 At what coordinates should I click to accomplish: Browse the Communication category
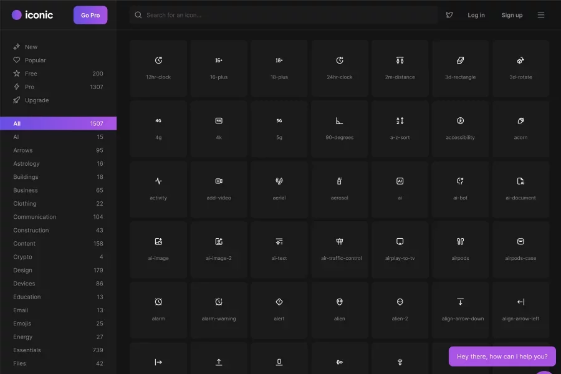click(35, 217)
